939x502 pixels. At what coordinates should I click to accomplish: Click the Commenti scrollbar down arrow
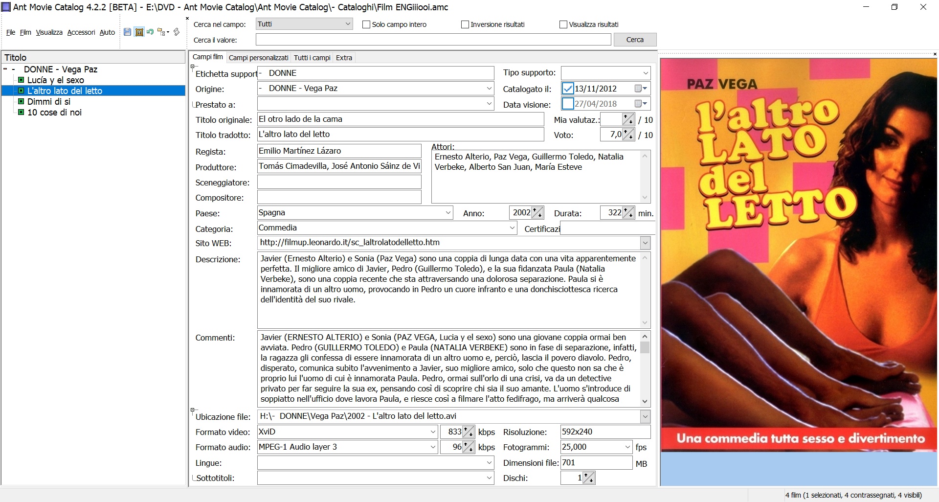(x=645, y=401)
